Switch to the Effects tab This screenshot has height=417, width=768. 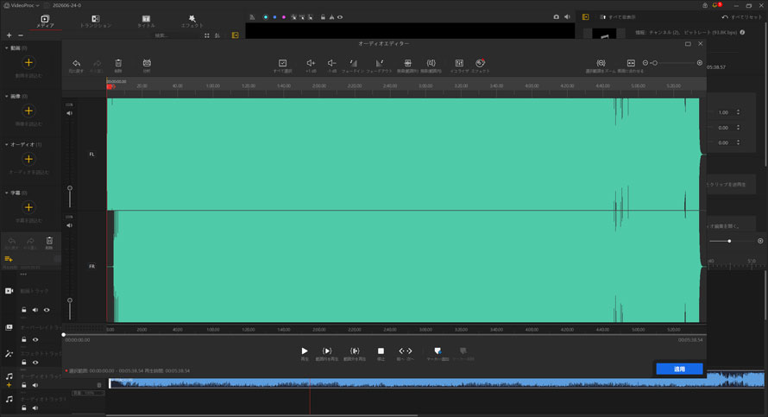click(192, 21)
